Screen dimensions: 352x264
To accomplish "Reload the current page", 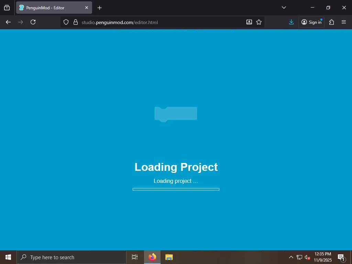I will pyautogui.click(x=33, y=22).
